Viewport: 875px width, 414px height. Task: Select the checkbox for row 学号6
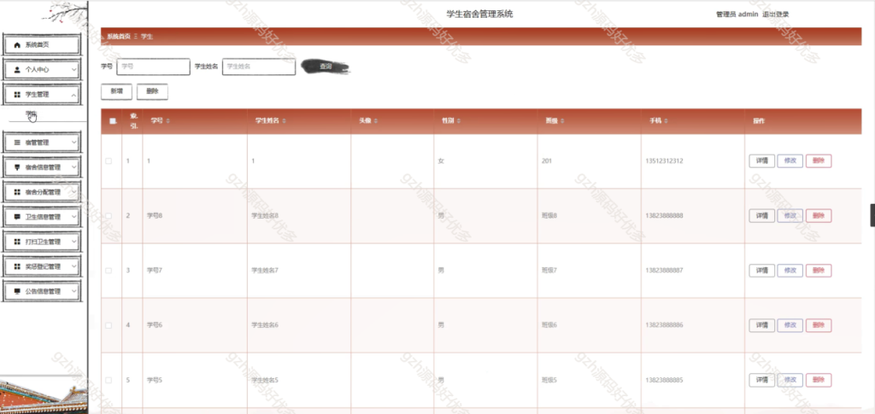109,325
